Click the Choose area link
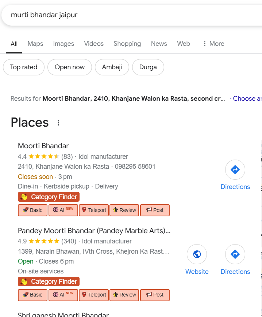Screen dimensions: 262x317 247,98
